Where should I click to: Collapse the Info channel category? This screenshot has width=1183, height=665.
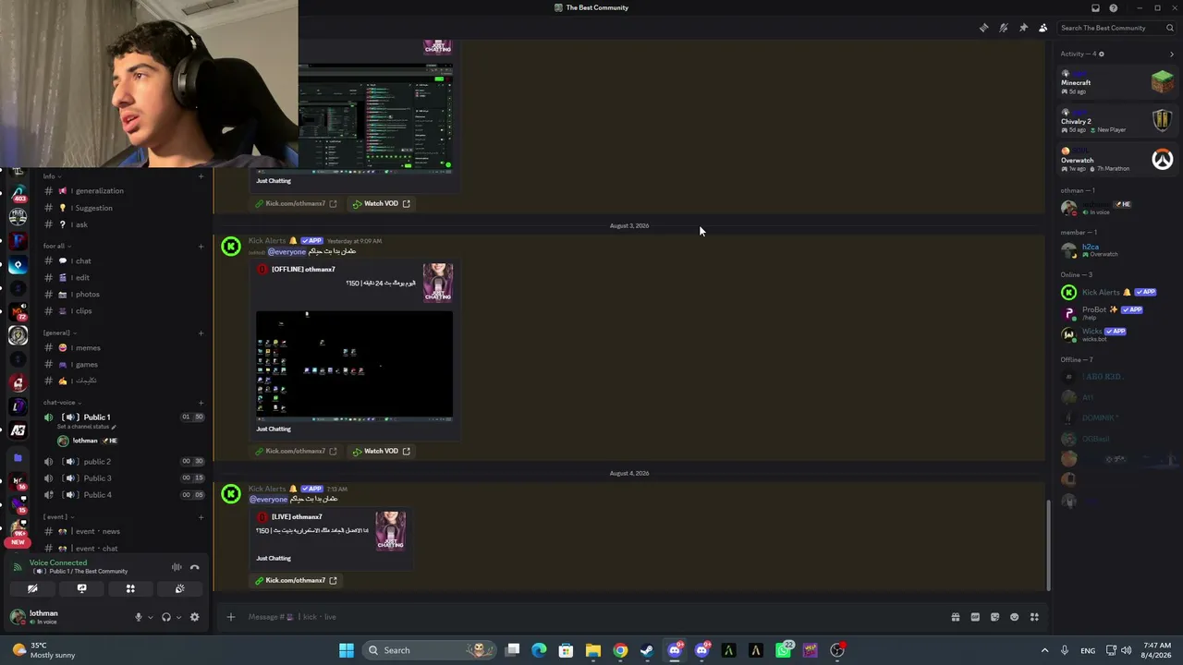tap(52, 175)
